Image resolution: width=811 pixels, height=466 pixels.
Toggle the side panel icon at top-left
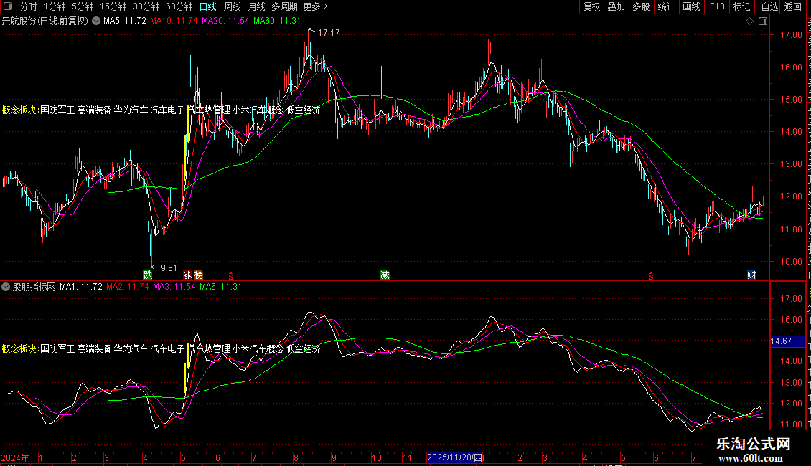pyautogui.click(x=8, y=6)
